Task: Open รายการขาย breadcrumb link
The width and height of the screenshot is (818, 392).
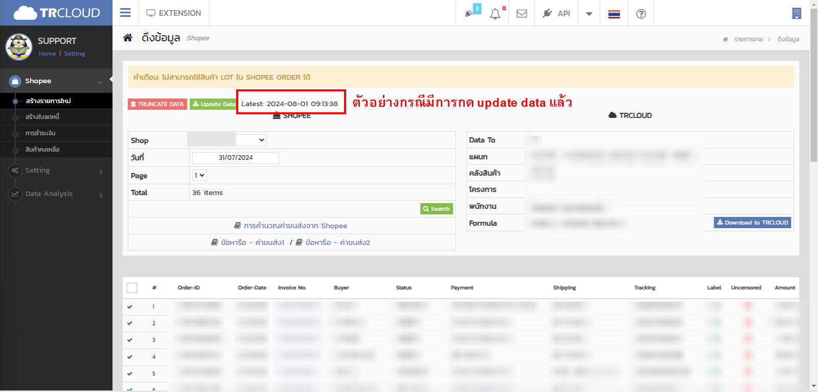Action: 748,39
